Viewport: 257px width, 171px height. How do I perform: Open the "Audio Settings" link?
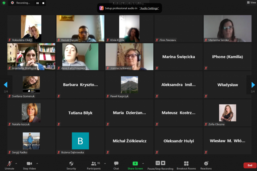(149, 8)
